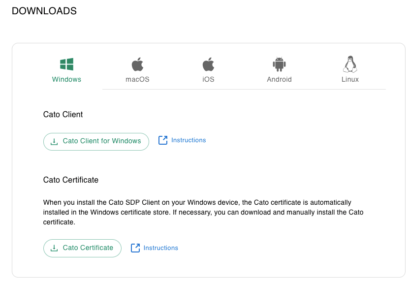408x282 pixels.
Task: Open Instructions link for Cato Client
Action: [188, 140]
